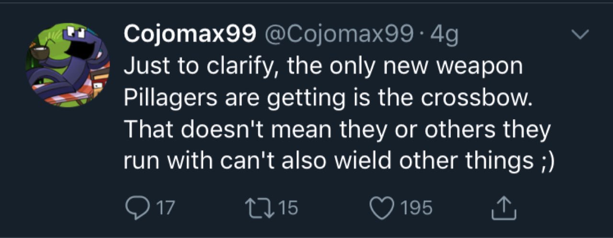
Task: Click the like count 195
Action: pos(416,208)
